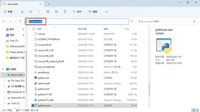Add a new tab with plus
200x112 pixels.
tap(48, 4)
